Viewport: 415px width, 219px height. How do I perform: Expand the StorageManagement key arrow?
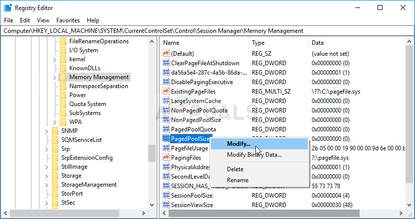point(46,185)
